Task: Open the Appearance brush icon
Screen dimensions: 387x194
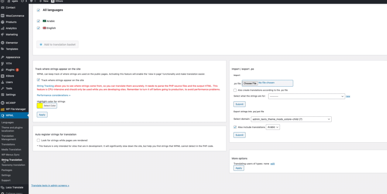Action: tap(2, 57)
